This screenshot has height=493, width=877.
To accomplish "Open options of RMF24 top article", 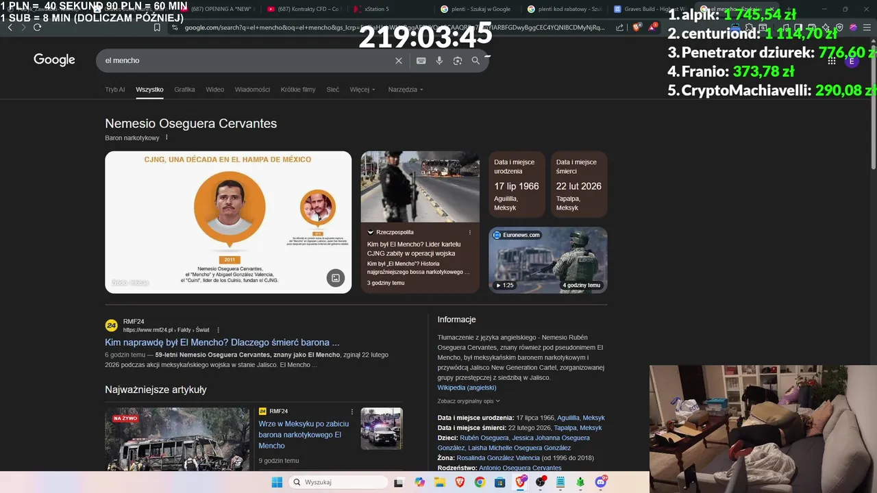I will pos(352,412).
